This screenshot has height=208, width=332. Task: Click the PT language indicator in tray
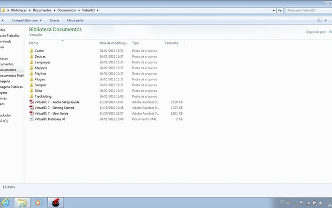pyautogui.click(x=282, y=202)
